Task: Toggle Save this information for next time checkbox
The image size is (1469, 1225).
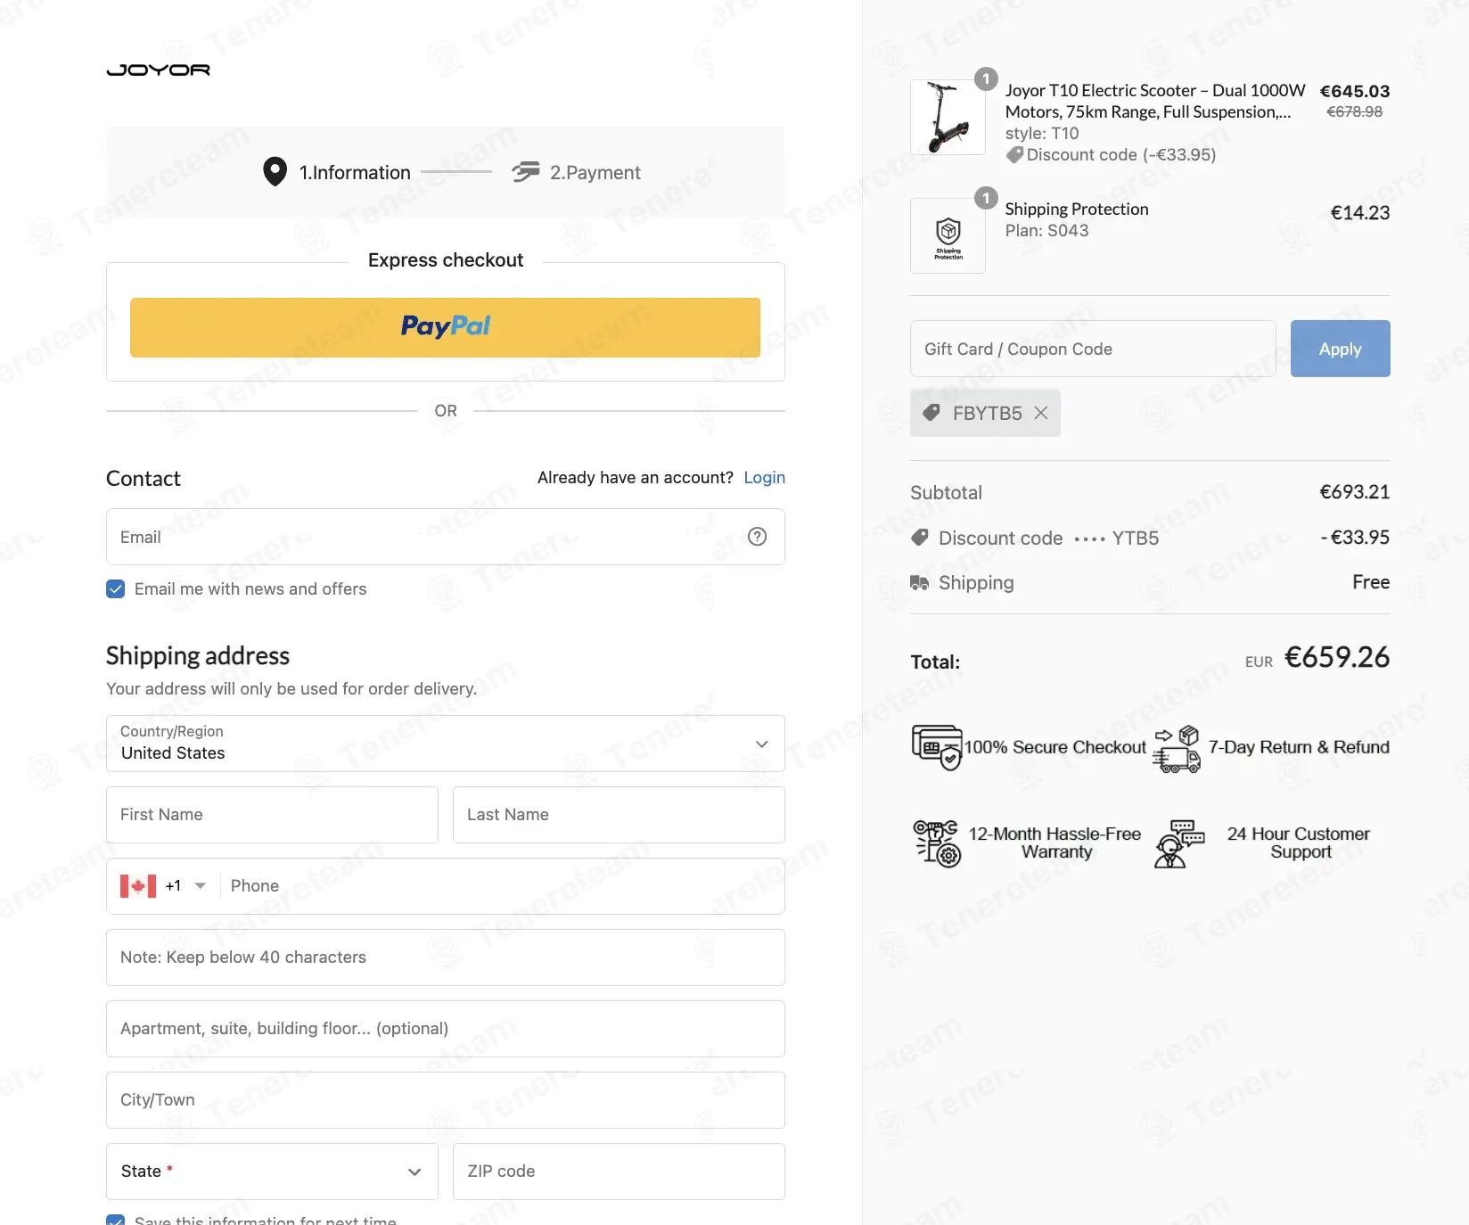Action: tap(116, 1220)
